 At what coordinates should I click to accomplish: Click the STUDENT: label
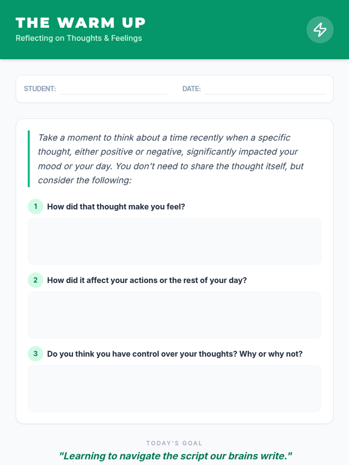[x=40, y=89]
